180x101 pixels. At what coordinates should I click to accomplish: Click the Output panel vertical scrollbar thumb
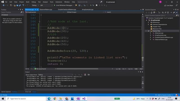143,82
